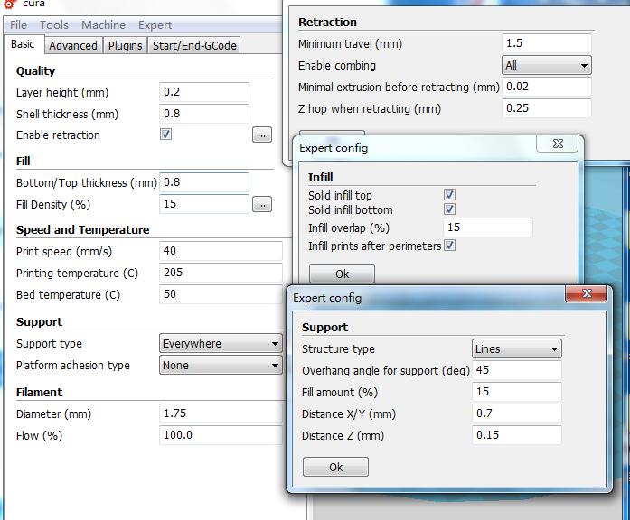This screenshot has height=520, width=630.
Task: Click the Bed temperature input field
Action: [x=221, y=294]
